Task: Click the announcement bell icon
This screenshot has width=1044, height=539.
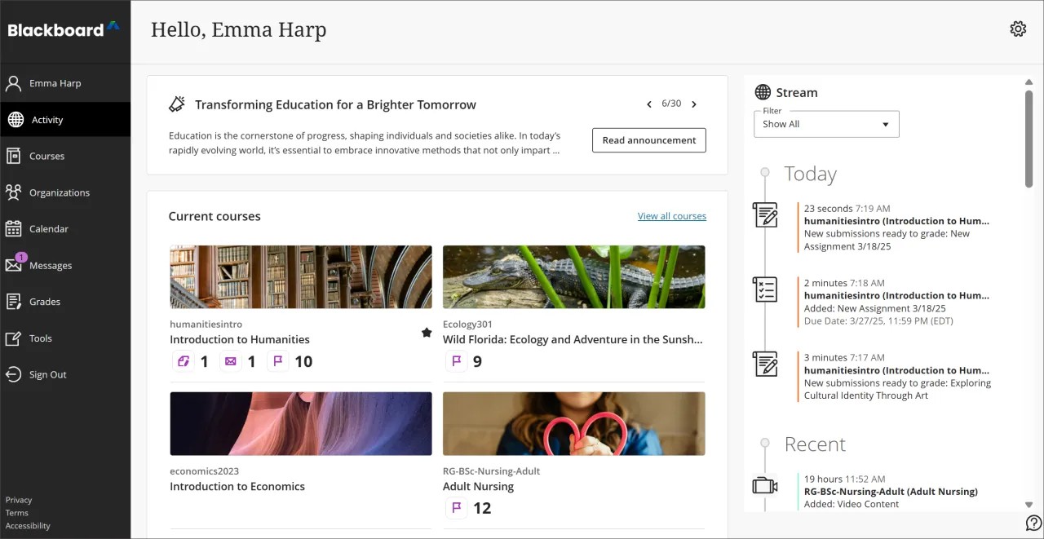Action: [x=177, y=104]
